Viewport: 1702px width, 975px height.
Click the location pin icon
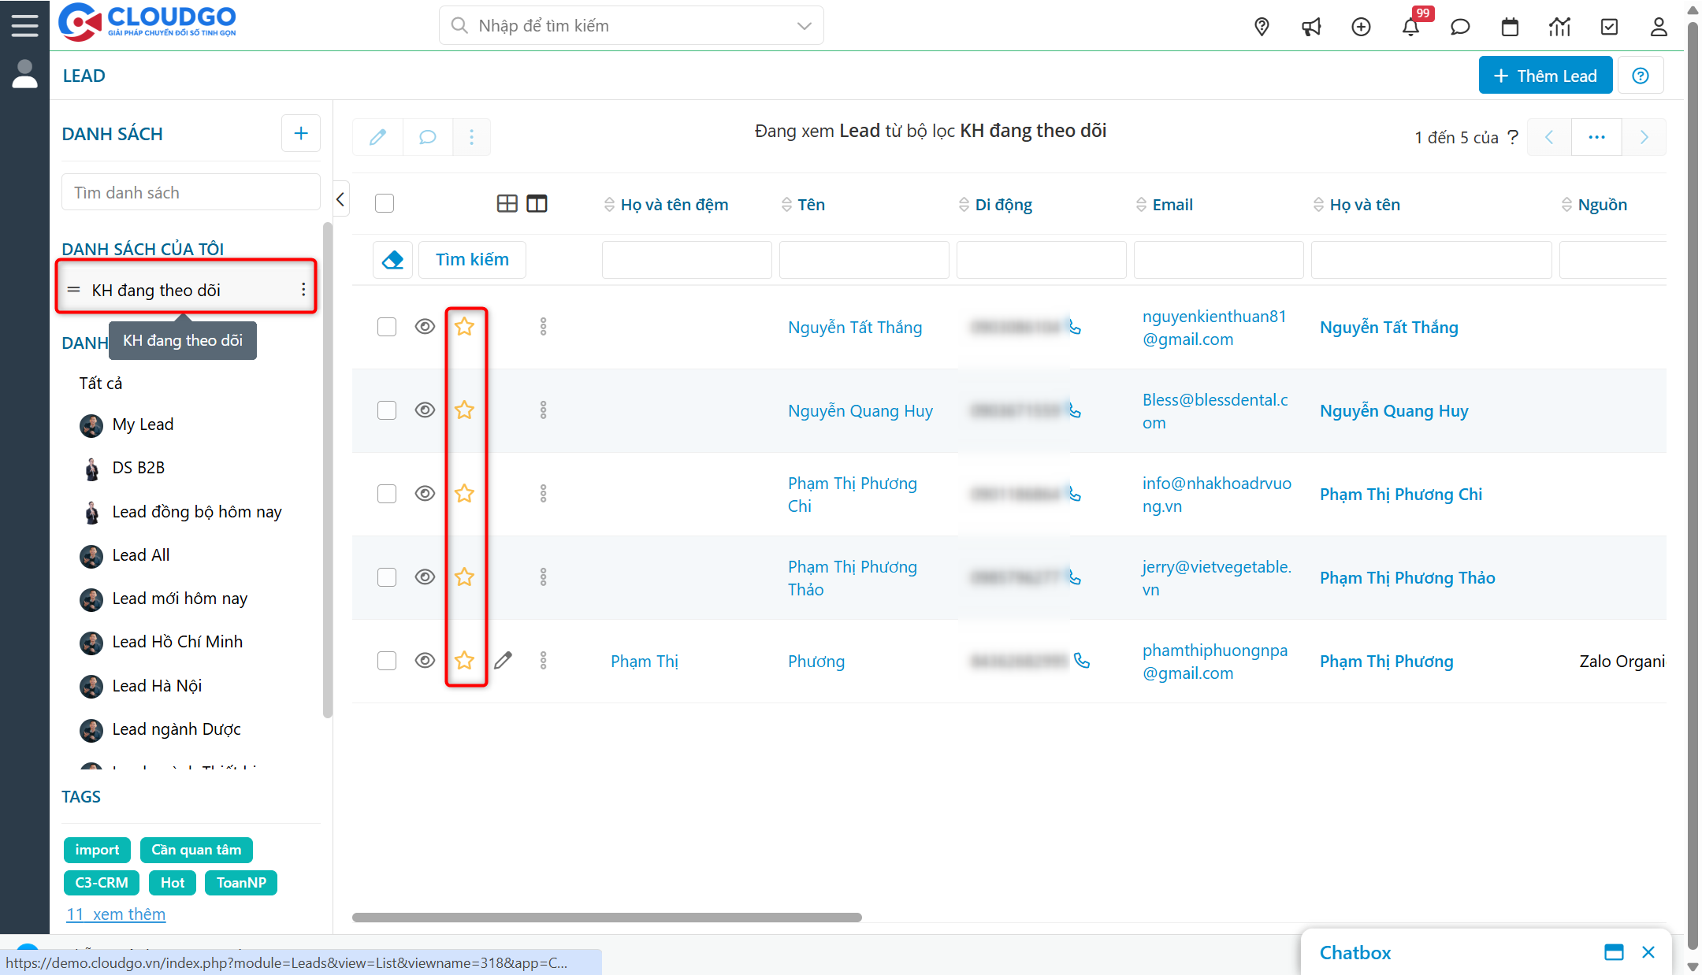click(1262, 27)
